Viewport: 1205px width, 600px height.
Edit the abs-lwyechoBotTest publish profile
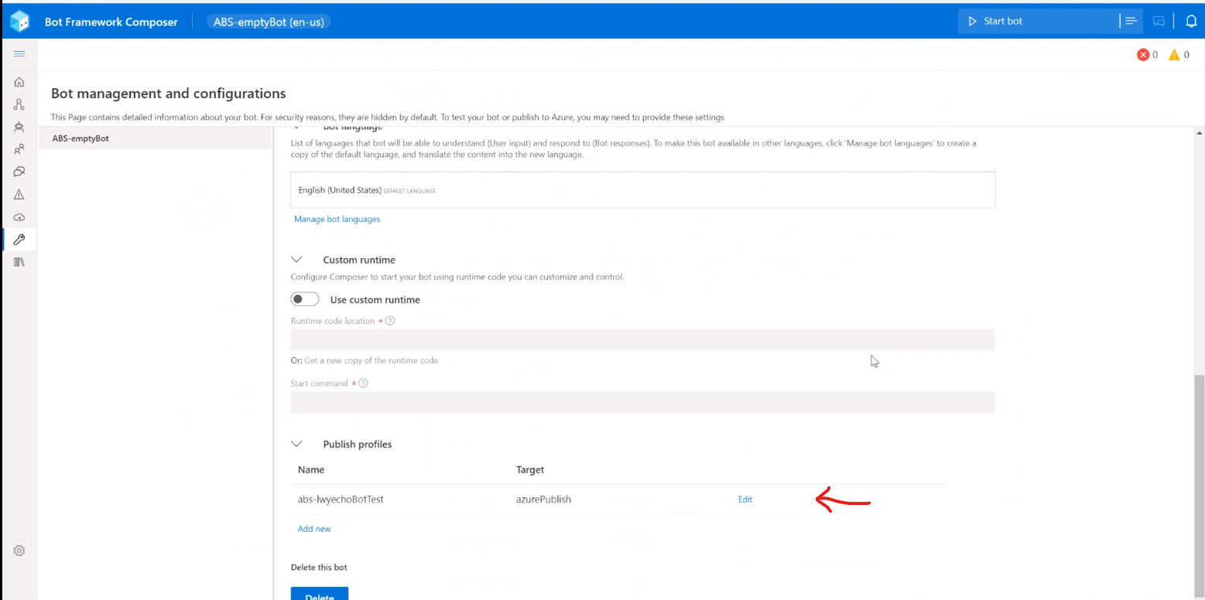coord(745,499)
